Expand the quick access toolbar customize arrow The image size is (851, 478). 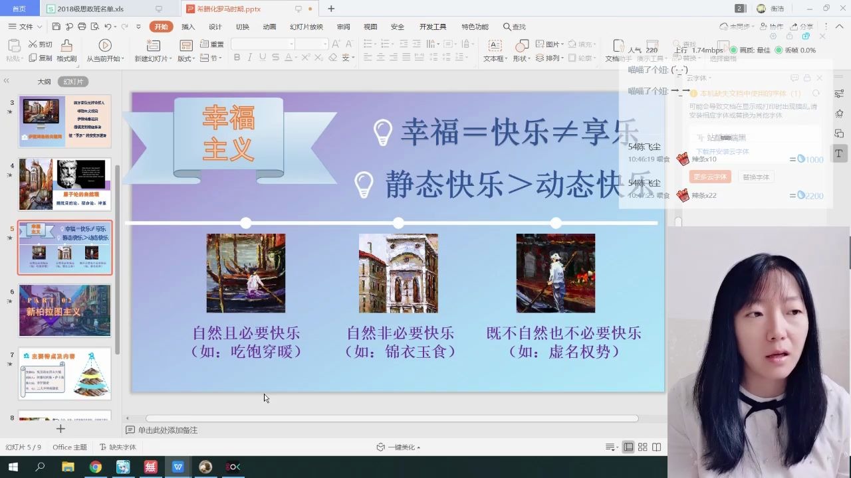tap(138, 27)
